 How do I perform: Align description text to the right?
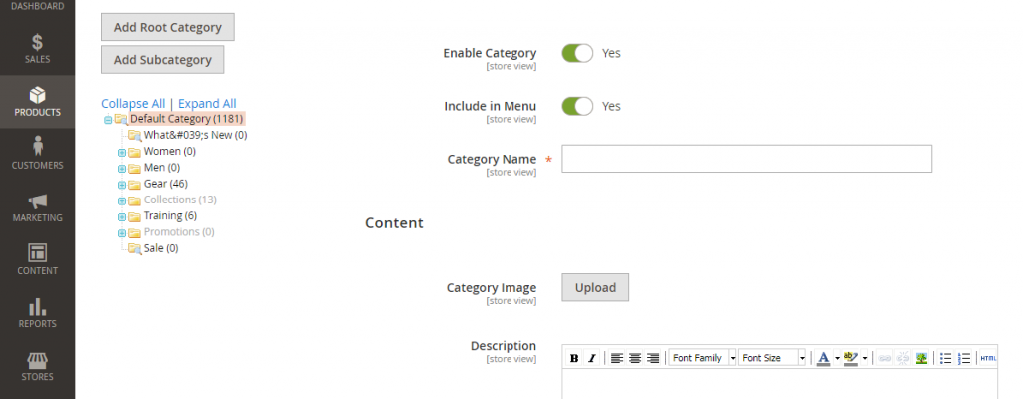653,358
